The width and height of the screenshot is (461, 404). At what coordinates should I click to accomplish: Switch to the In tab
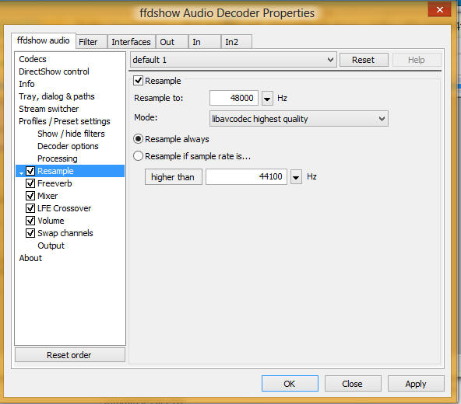pyautogui.click(x=205, y=42)
